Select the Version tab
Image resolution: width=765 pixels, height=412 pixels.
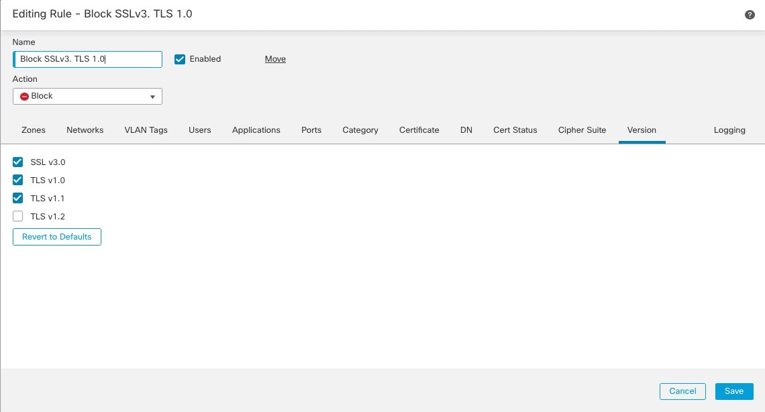pyautogui.click(x=642, y=130)
